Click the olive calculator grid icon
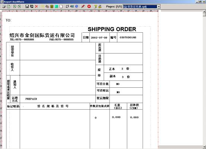 pyautogui.click(x=52, y=6)
